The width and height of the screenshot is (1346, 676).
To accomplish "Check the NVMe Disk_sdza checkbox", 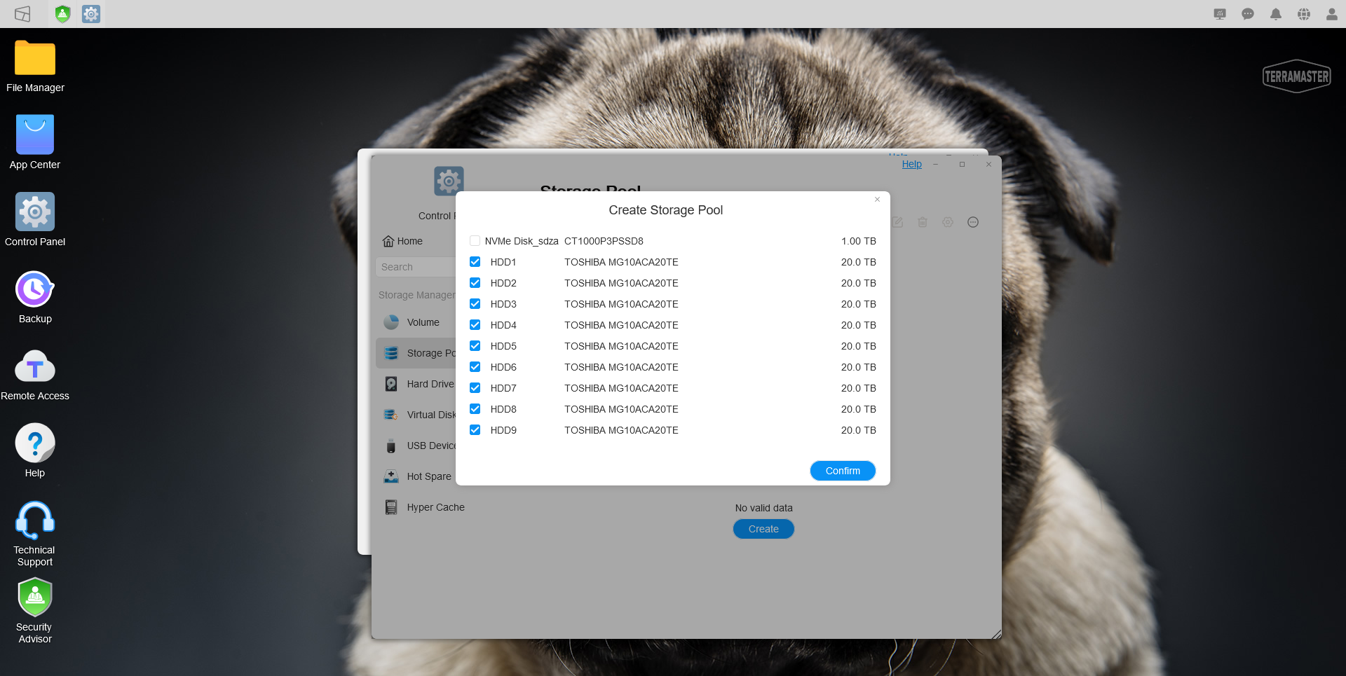I will (x=475, y=241).
